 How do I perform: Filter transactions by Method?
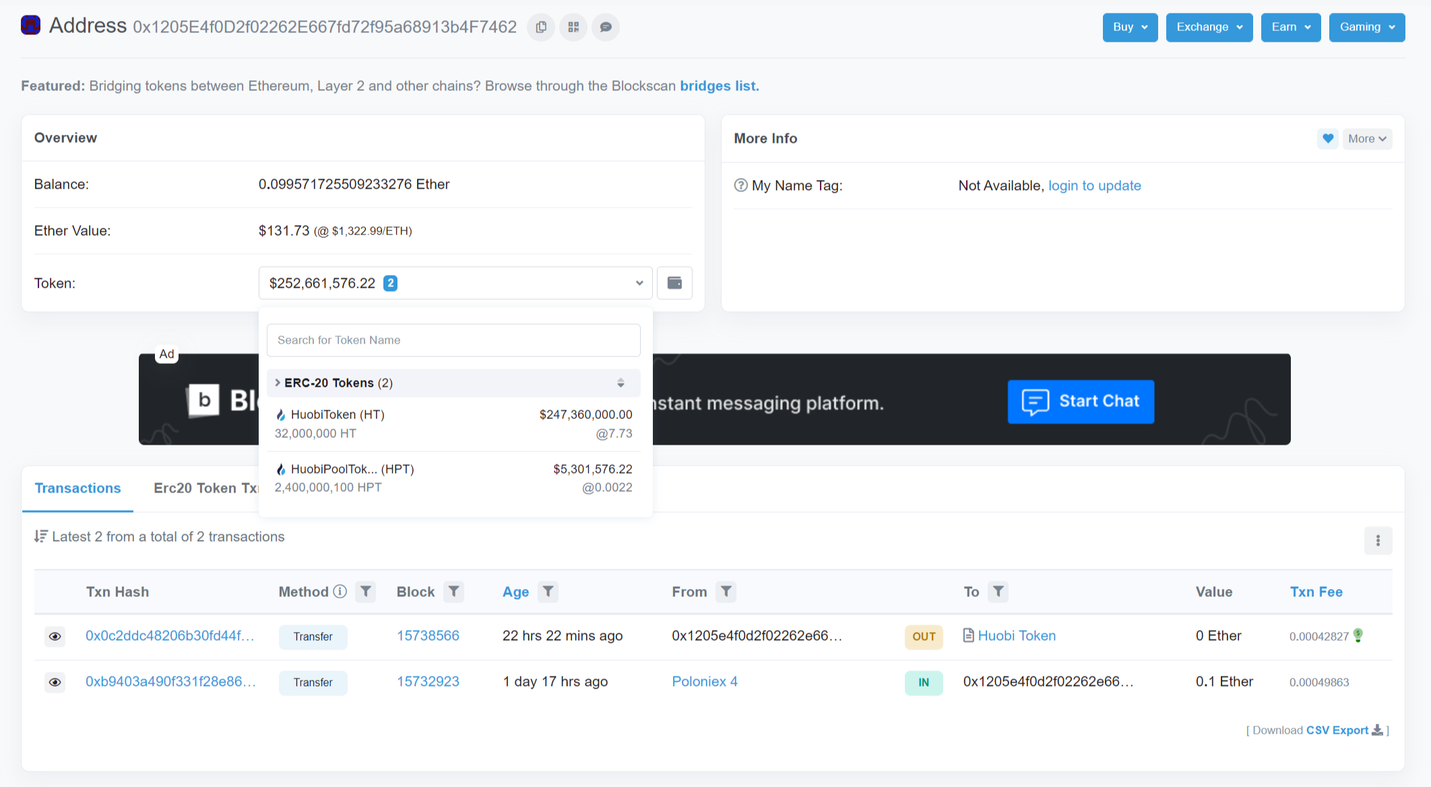pos(365,592)
